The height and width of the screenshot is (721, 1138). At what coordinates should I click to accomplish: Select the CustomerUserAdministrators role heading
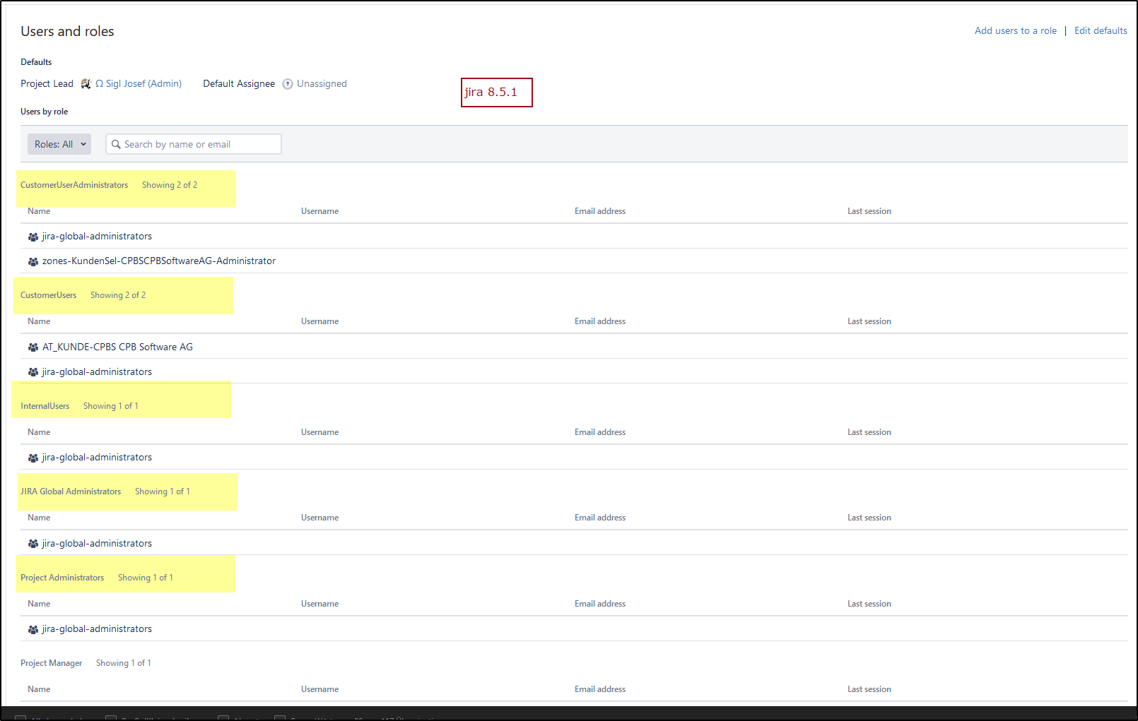pos(74,185)
